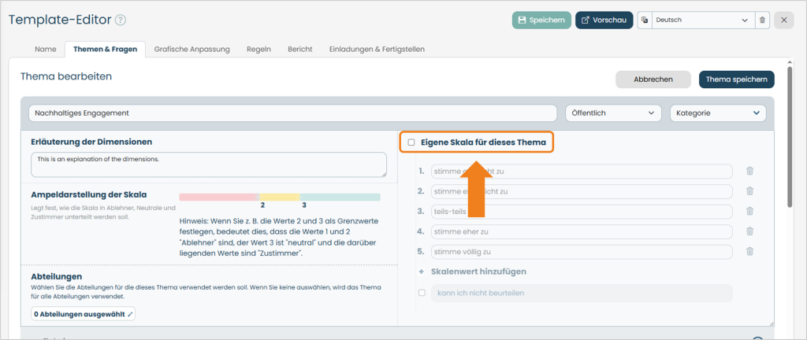Screen dimensions: 807x340
Task: Click the "teils-teils" scale input field
Action: tap(582, 212)
